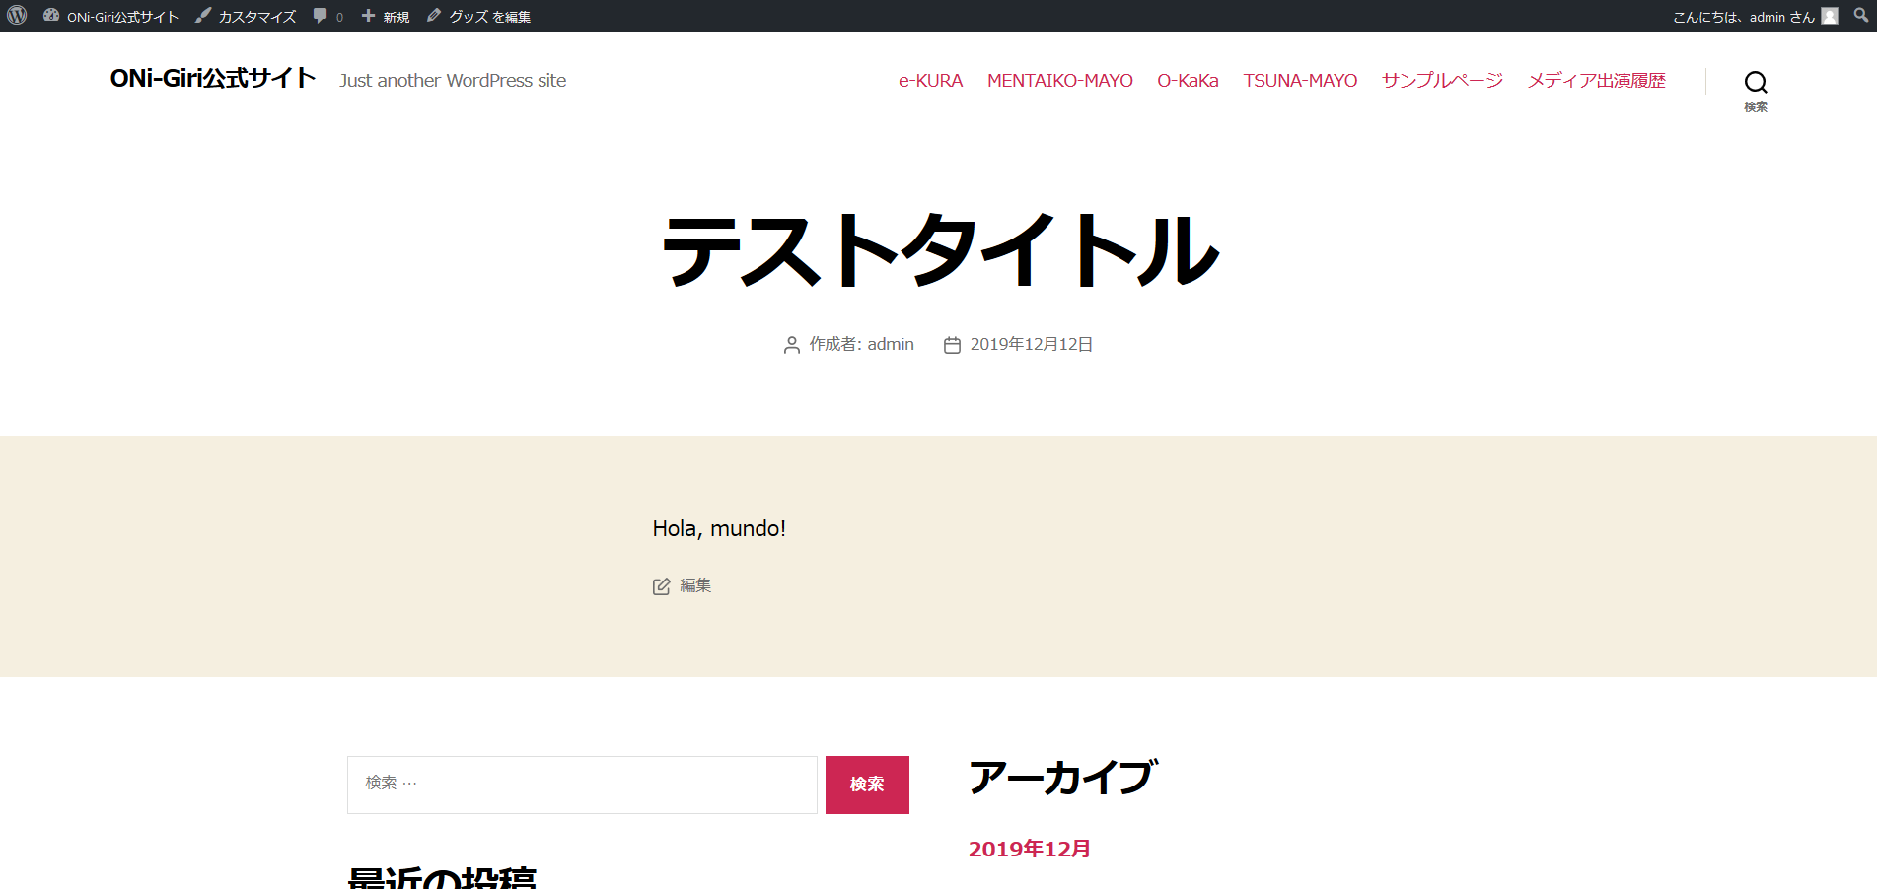Image resolution: width=1877 pixels, height=889 pixels.
Task: Click the author person icon beside 作成者
Action: 790,344
